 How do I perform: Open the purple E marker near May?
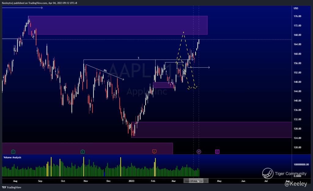[217, 152]
